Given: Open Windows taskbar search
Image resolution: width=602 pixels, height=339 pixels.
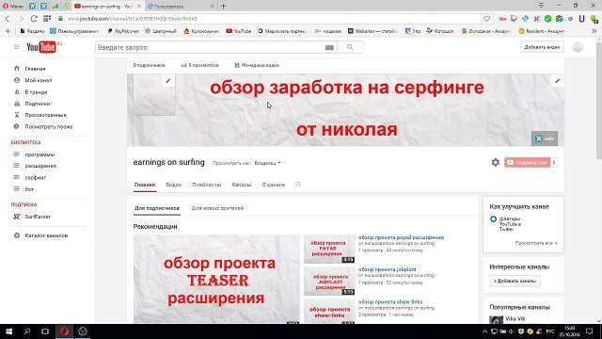Looking at the screenshot, I should coord(27,331).
